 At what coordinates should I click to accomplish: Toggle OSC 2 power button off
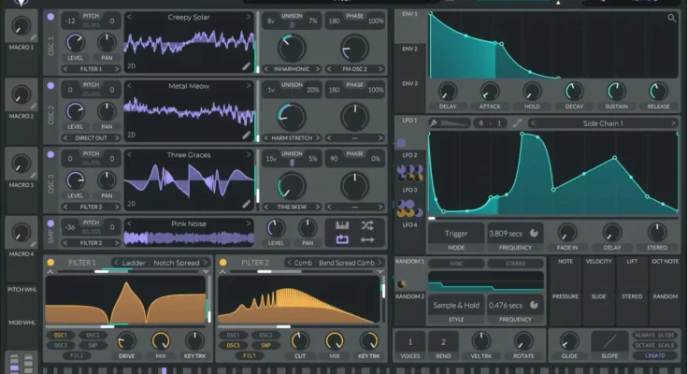[50, 85]
